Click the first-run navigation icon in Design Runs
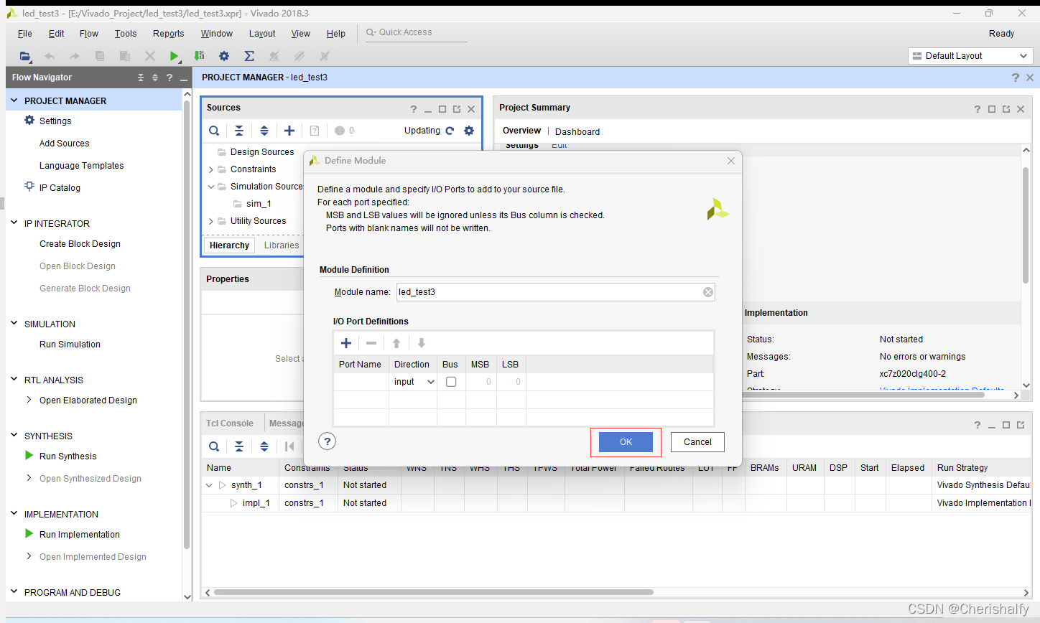 pos(289,446)
